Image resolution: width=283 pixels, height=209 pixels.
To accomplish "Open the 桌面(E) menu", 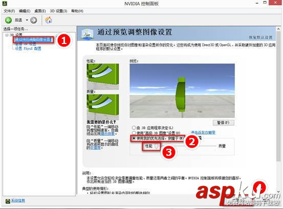I will pyautogui.click(x=40, y=11).
